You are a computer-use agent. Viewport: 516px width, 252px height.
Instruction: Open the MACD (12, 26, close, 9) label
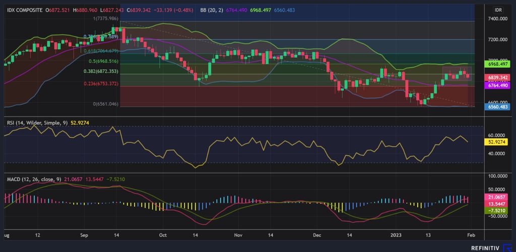click(x=34, y=180)
